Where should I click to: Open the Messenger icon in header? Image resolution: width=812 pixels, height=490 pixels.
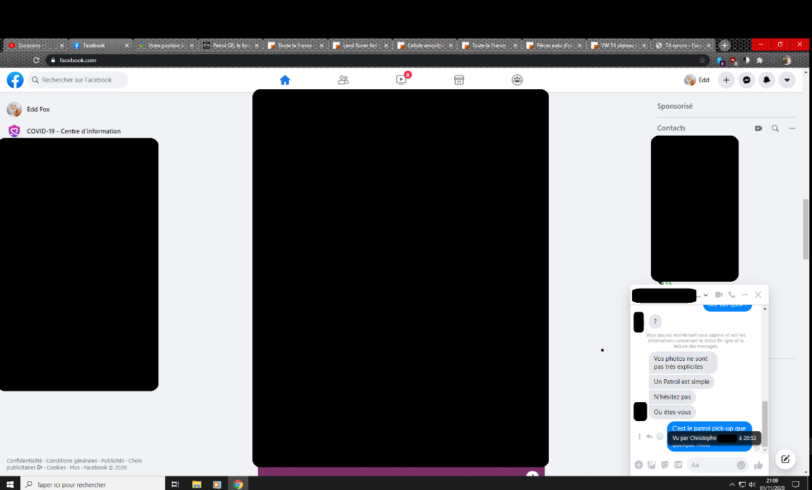click(746, 80)
